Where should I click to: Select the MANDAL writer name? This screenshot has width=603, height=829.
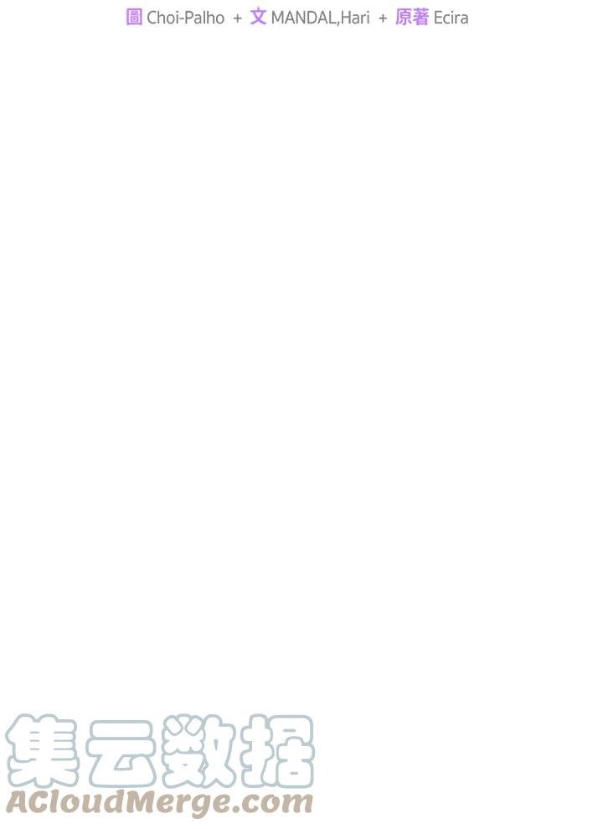(304, 18)
